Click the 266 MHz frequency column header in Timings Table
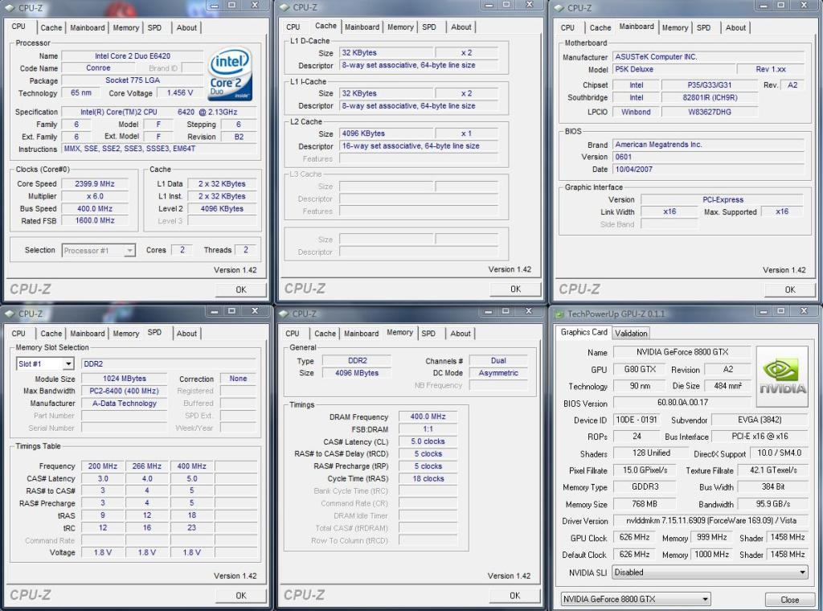The width and height of the screenshot is (823, 611). click(147, 466)
